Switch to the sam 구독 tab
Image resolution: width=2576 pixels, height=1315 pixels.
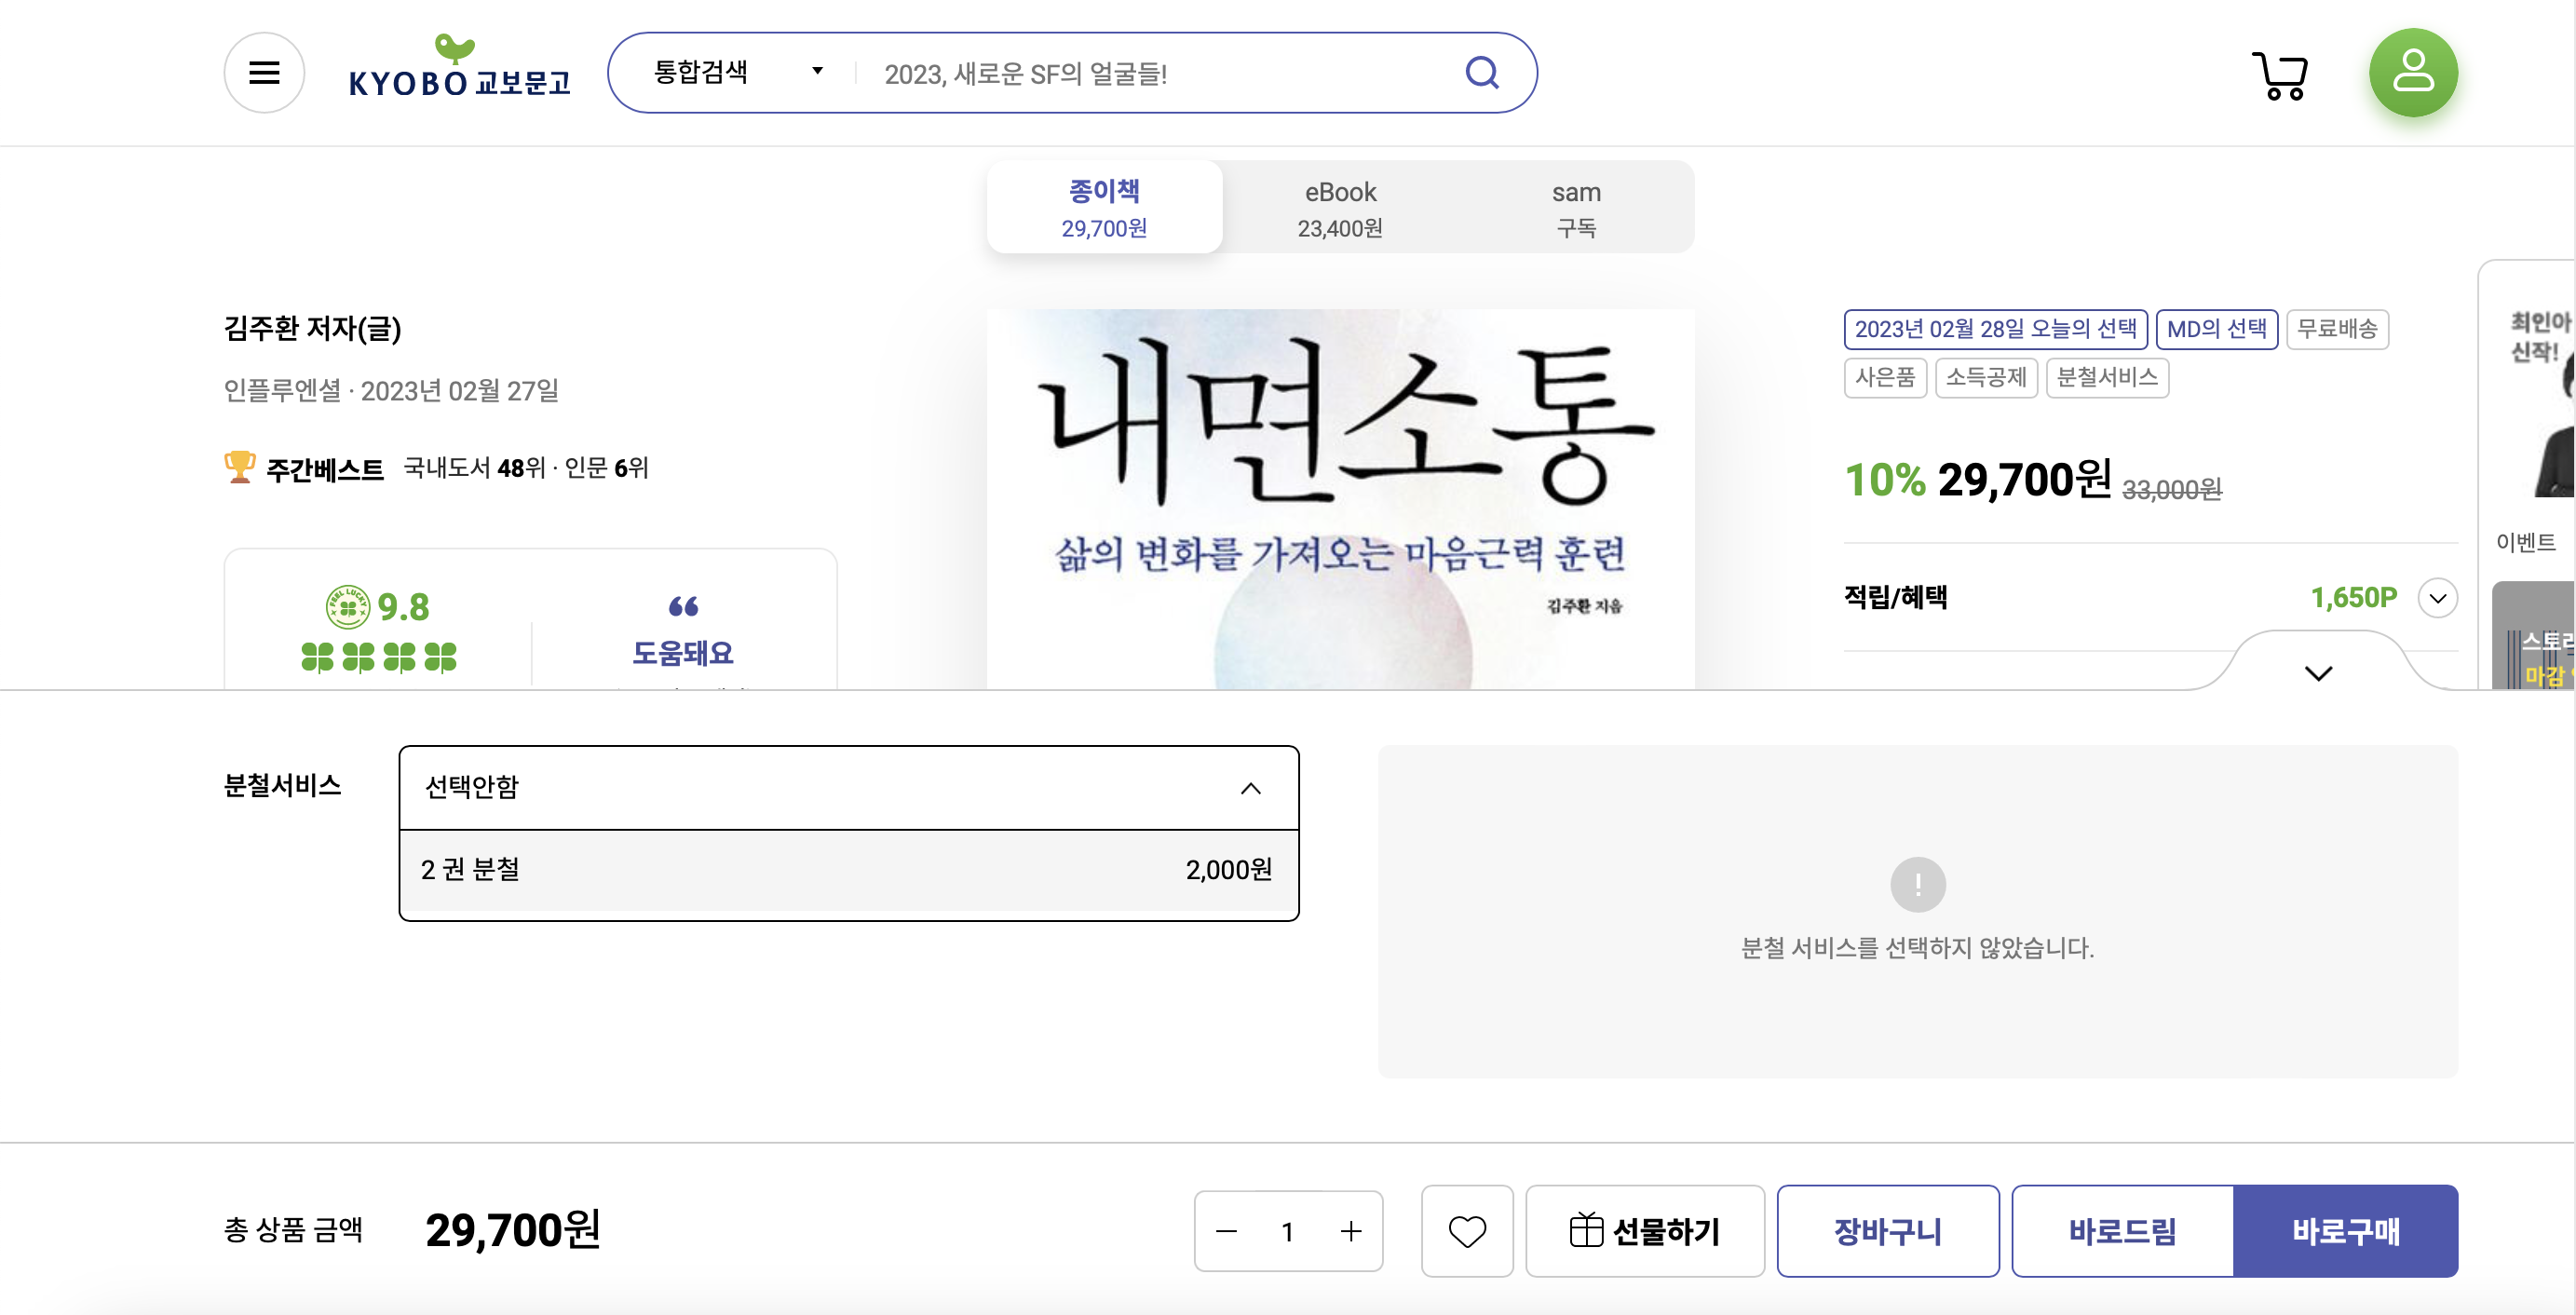click(x=1576, y=208)
